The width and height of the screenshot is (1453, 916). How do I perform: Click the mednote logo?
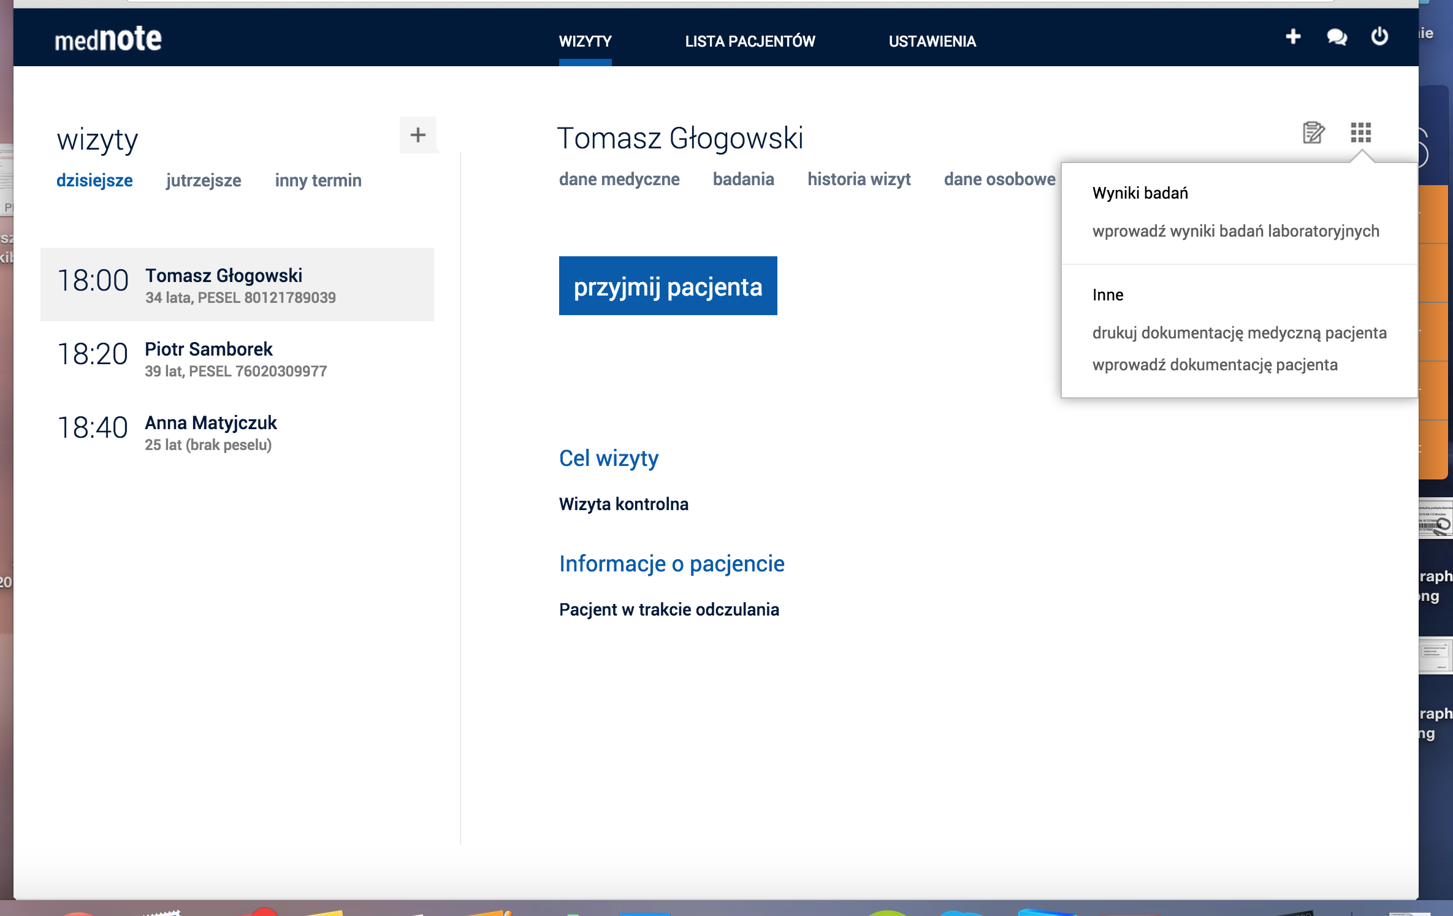108,39
